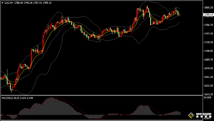214x121 pixels.
Task: Select the MACD(12,26,9) indicator label
Action: coord(10,98)
